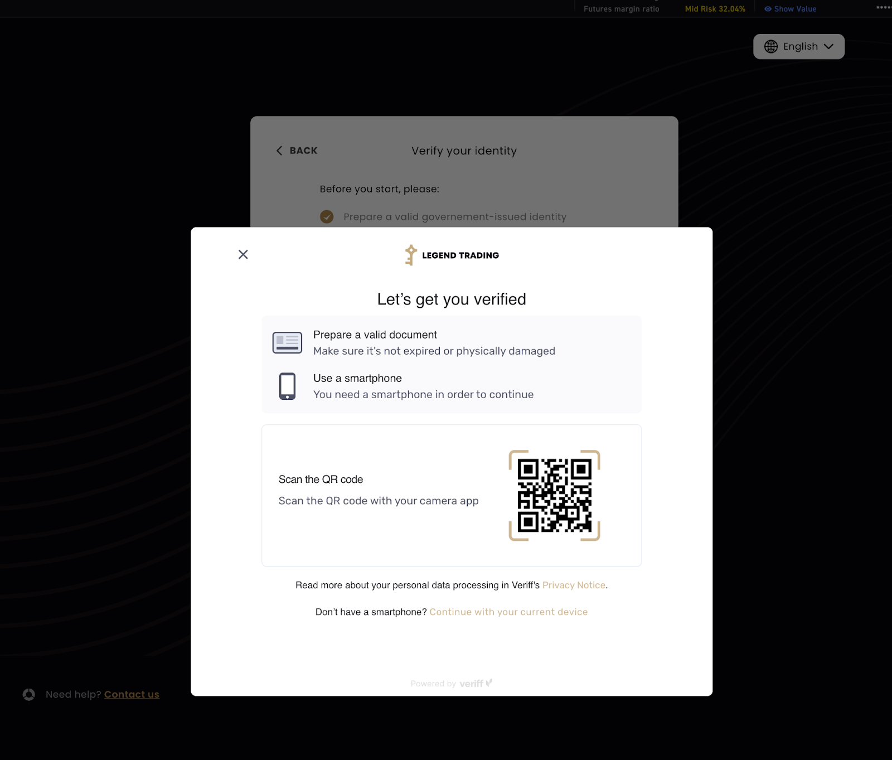
Task: Click the globe icon in language selector
Action: coord(771,46)
